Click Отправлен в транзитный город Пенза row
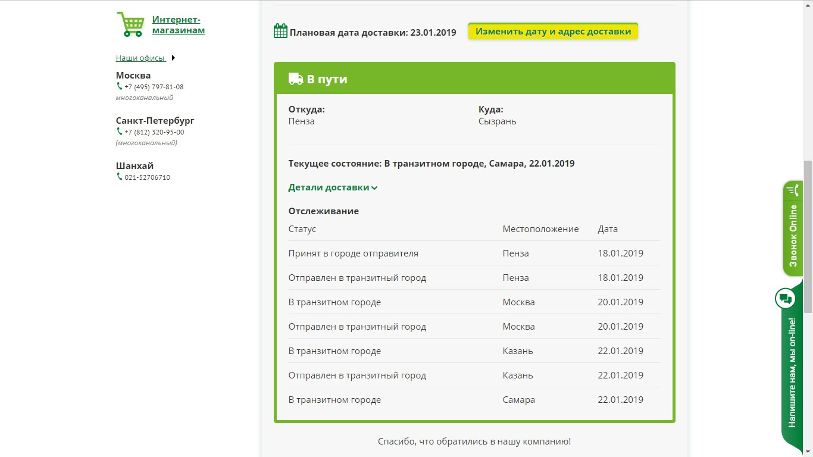 (x=474, y=277)
